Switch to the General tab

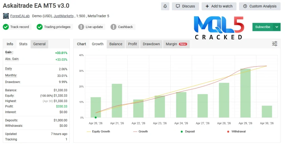[40, 44]
